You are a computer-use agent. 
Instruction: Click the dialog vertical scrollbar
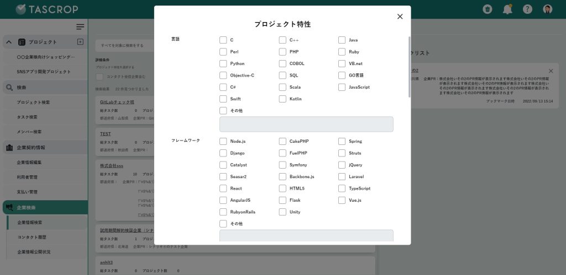410,67
